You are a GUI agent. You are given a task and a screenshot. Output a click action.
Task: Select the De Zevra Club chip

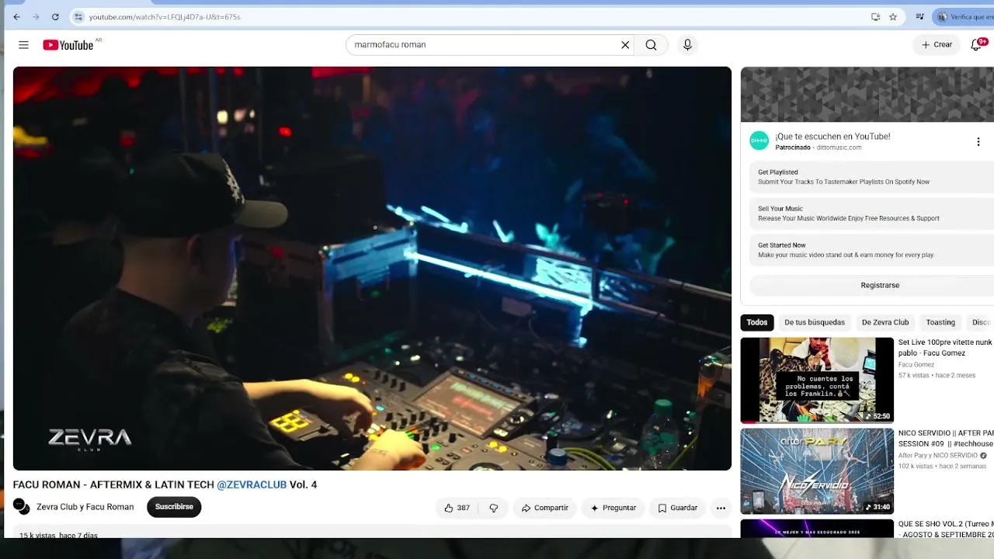point(885,322)
